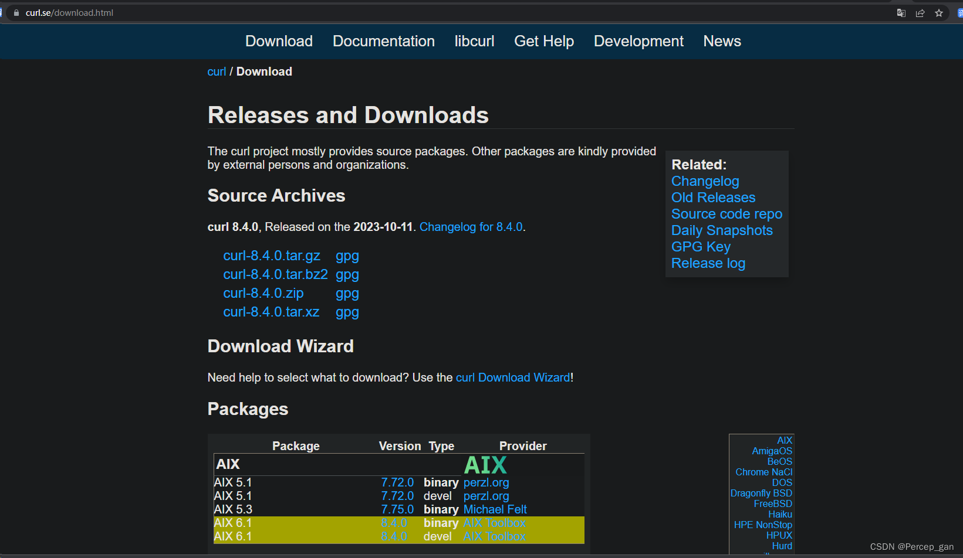Click 7.72.0 version for AIX 5.1 devel
The height and width of the screenshot is (558, 963).
pyautogui.click(x=397, y=496)
